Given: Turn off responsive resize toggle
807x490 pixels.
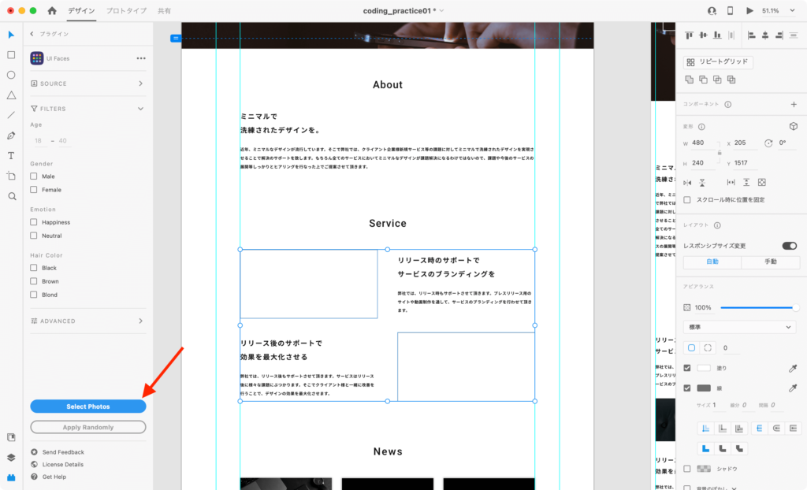Looking at the screenshot, I should pyautogui.click(x=790, y=246).
